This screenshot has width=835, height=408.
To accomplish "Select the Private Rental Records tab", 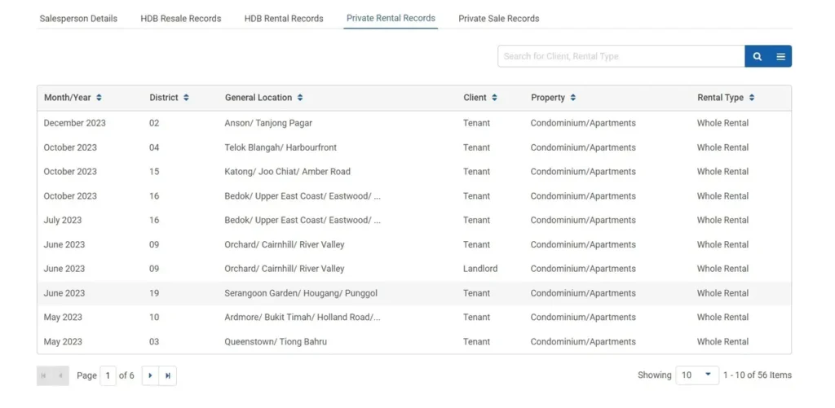I will (391, 18).
